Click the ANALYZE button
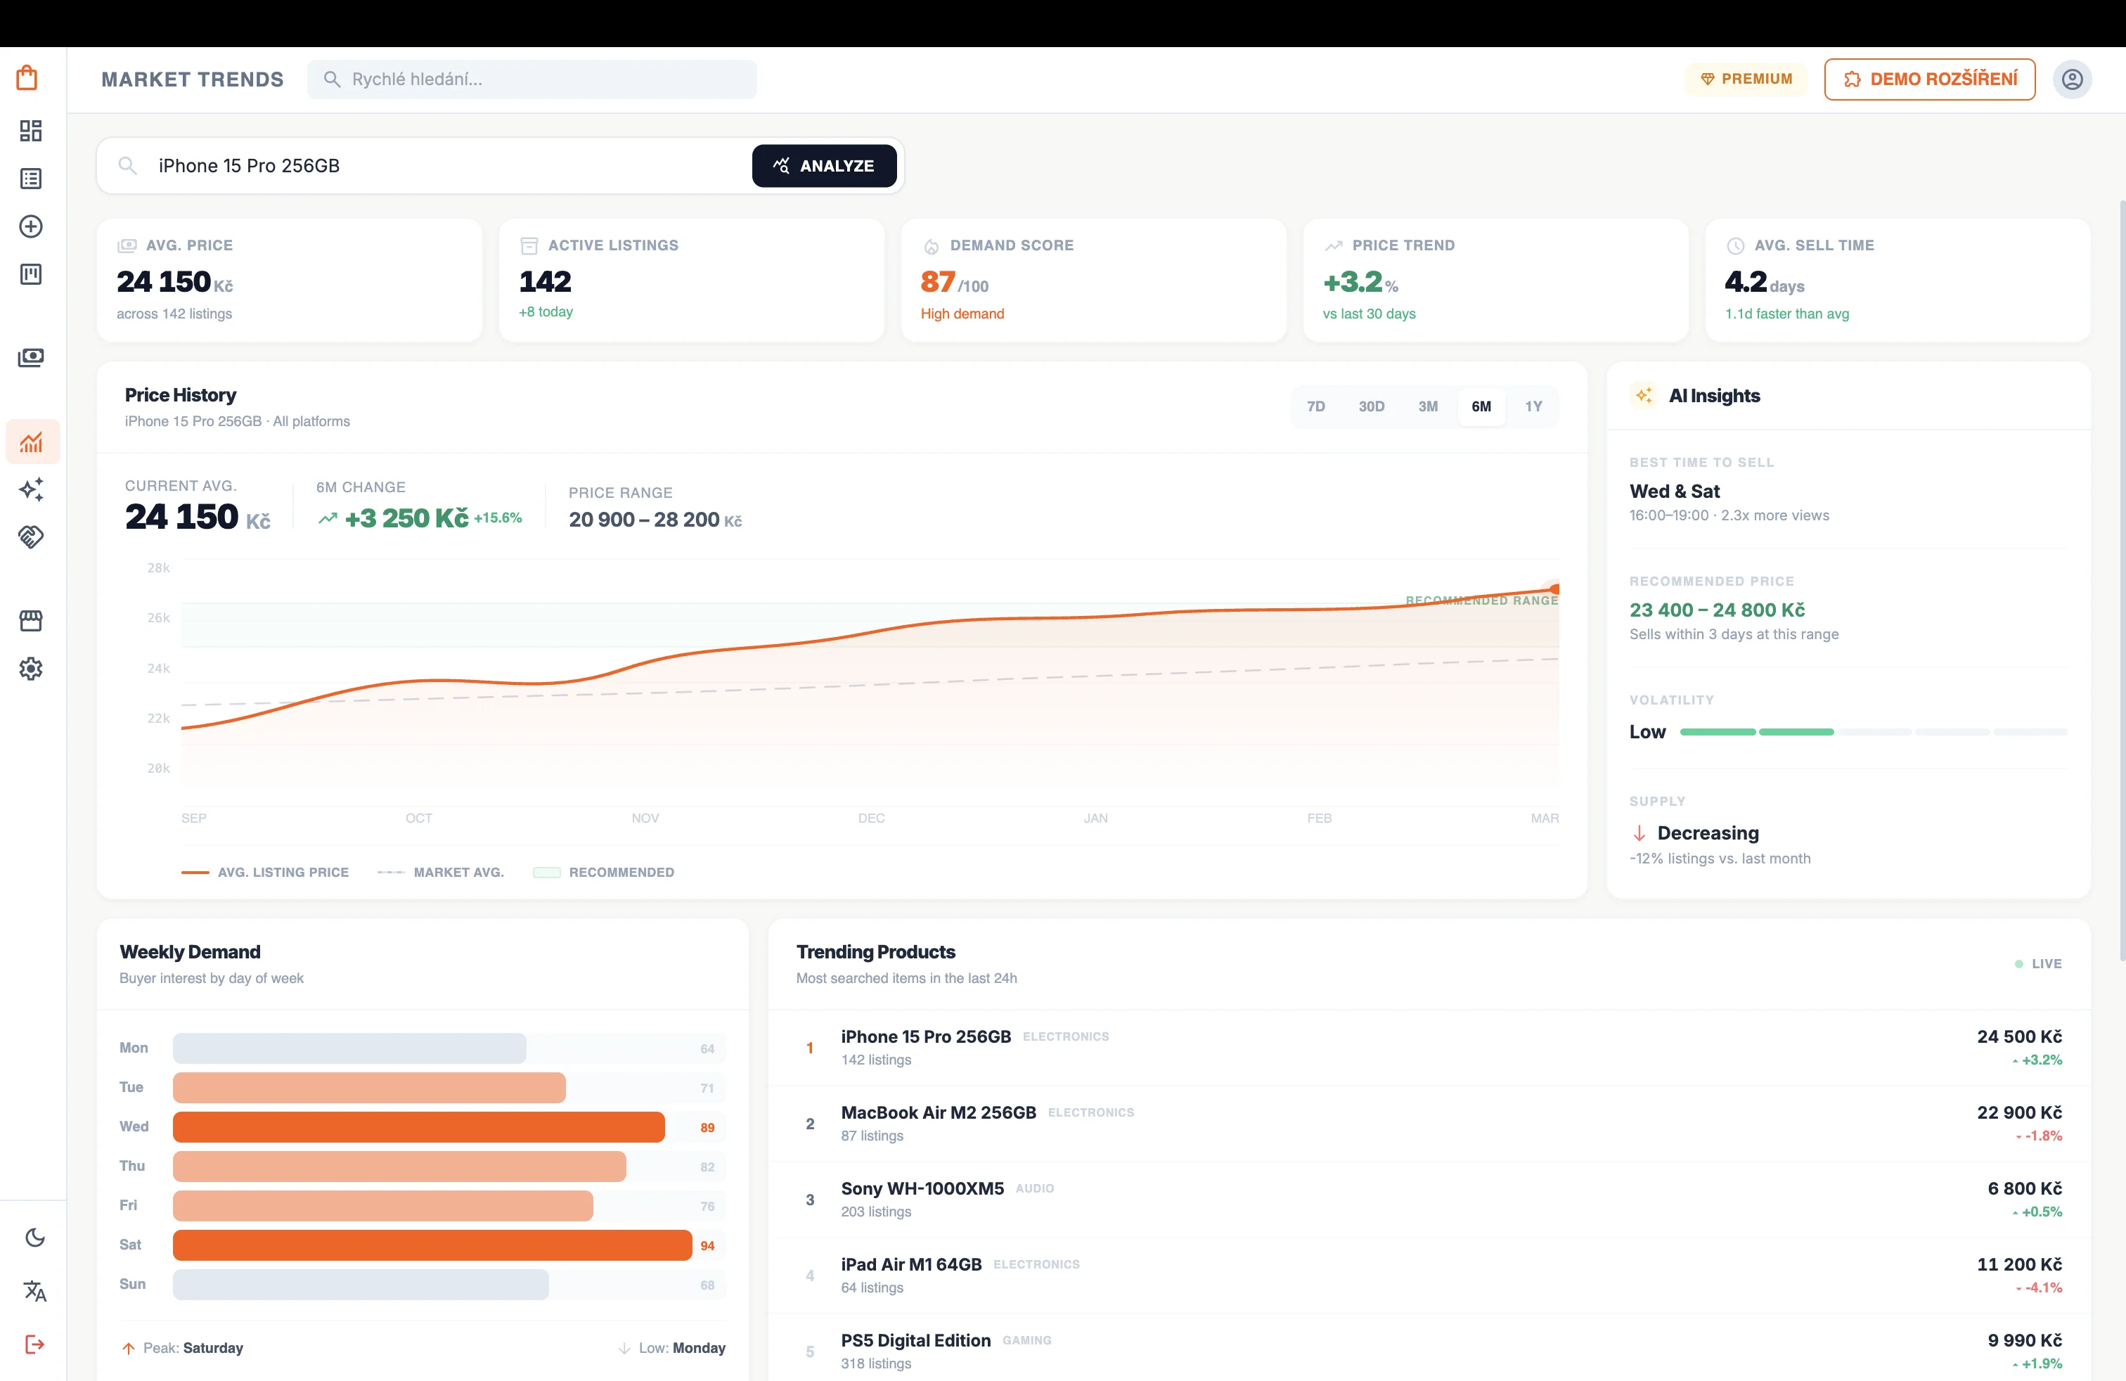 point(823,165)
